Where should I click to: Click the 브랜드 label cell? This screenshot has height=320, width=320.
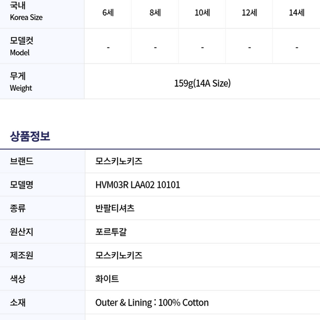tap(42, 161)
